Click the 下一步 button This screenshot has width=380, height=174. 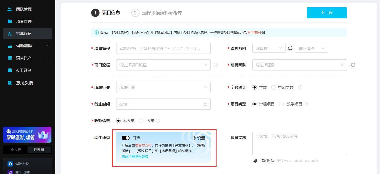[327, 13]
